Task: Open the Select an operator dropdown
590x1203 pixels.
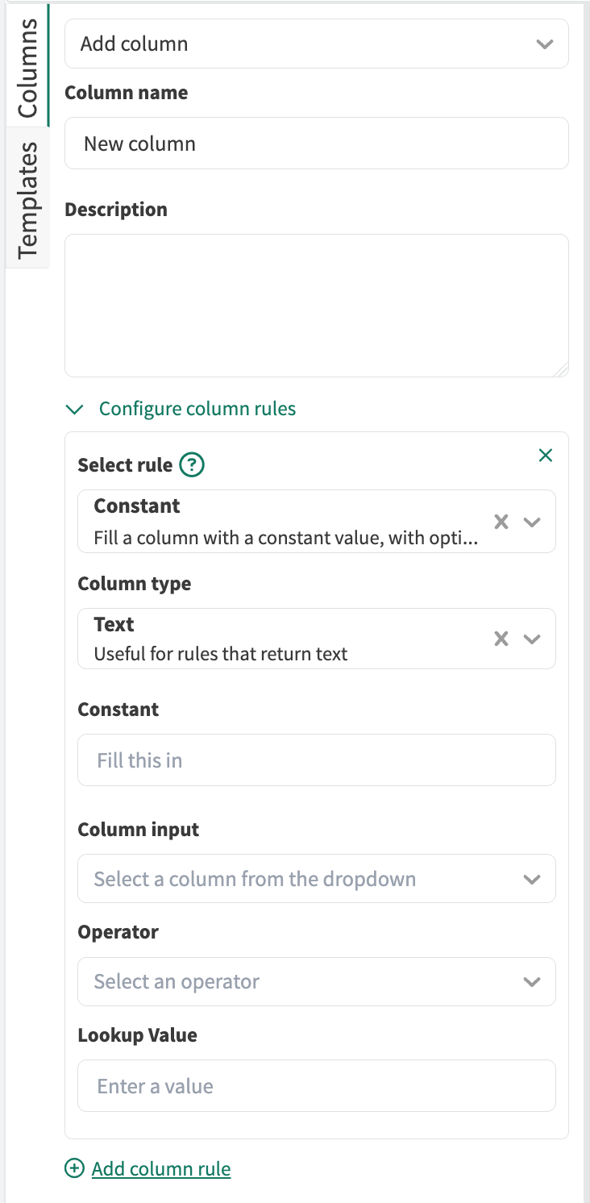Action: (x=317, y=981)
